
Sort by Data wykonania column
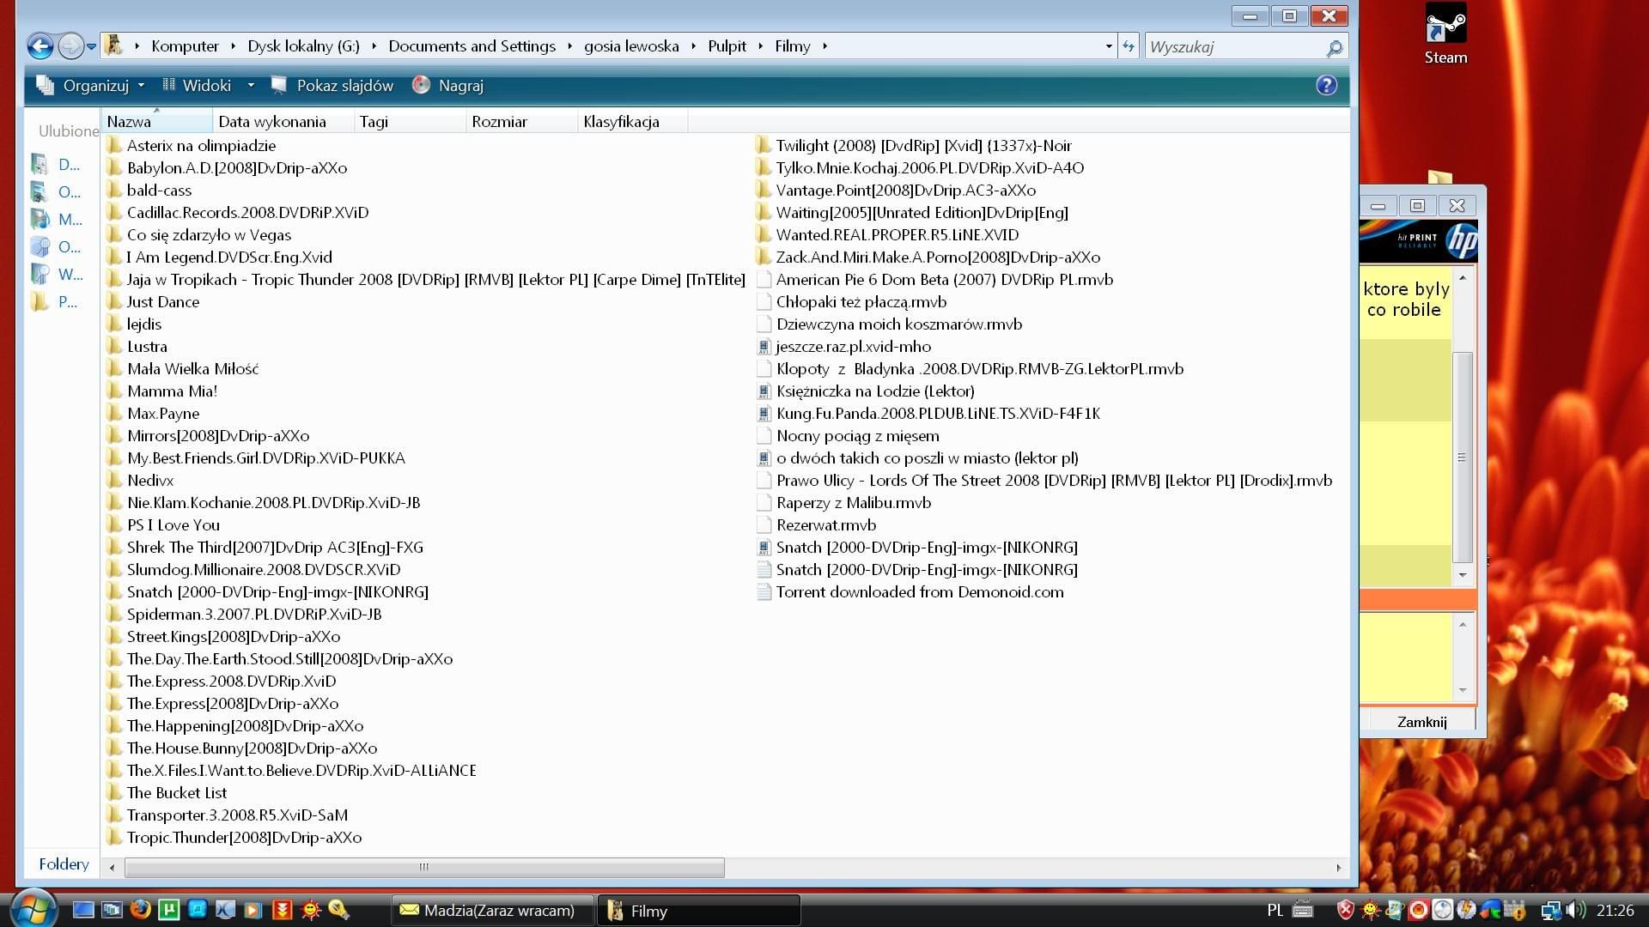(283, 122)
